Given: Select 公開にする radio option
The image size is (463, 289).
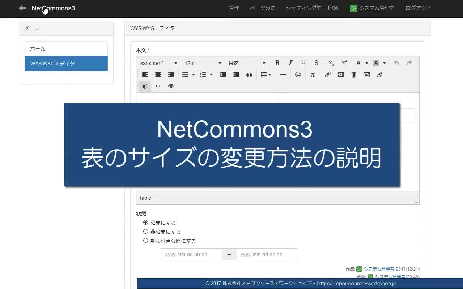Looking at the screenshot, I should 146,223.
